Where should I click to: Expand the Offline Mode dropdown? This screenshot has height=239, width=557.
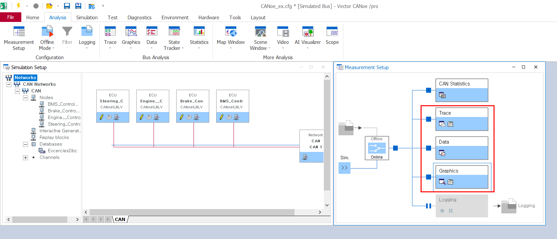pos(53,48)
